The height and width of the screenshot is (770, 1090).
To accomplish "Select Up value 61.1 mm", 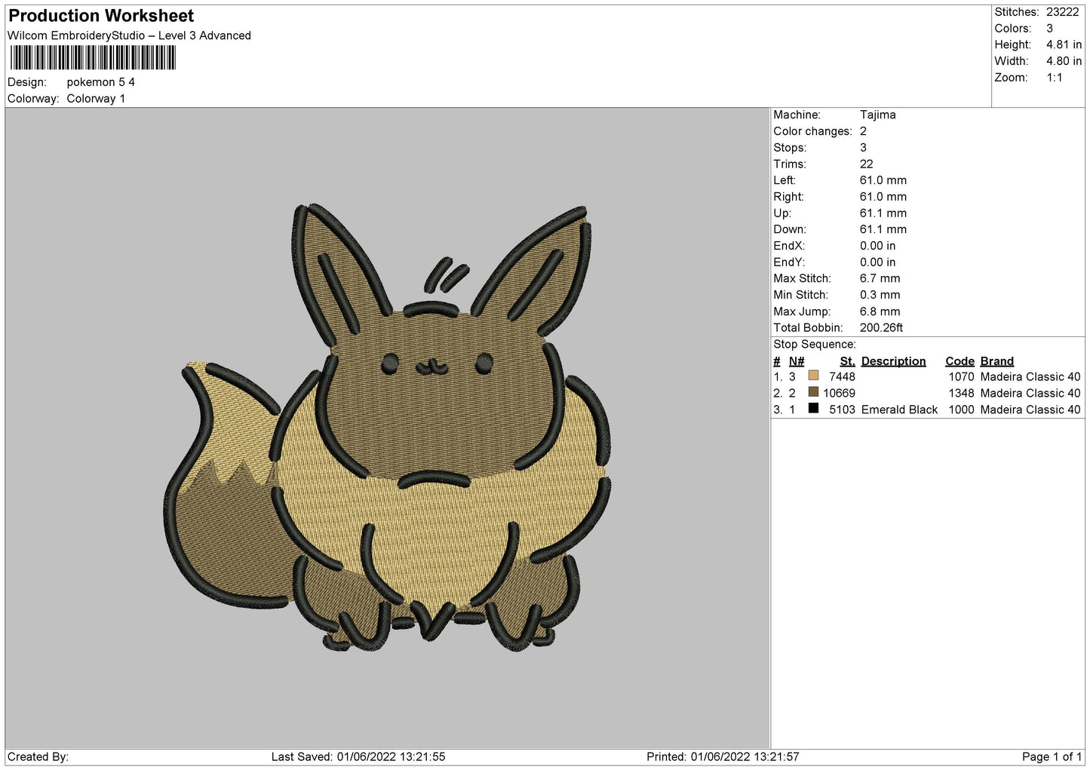I will tap(883, 213).
